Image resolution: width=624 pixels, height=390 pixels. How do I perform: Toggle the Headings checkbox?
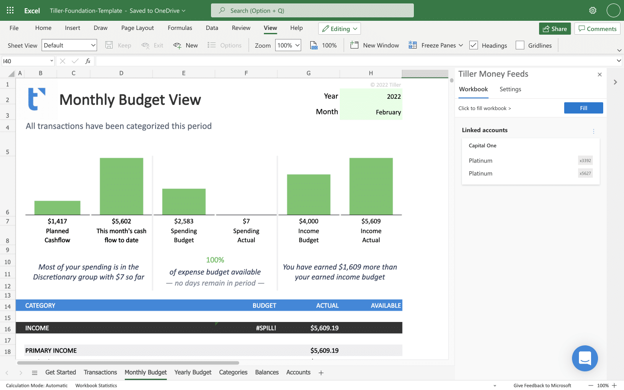474,45
